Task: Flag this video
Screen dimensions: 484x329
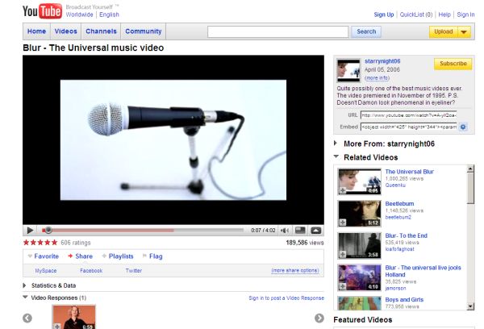Action: [x=152, y=256]
